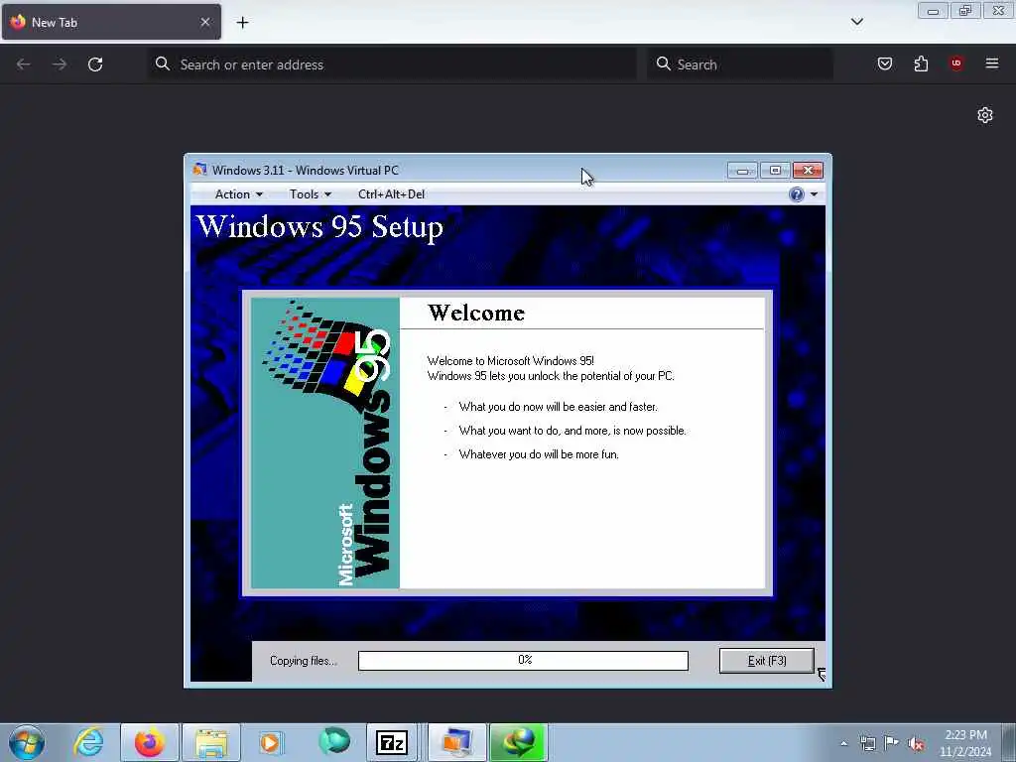The image size is (1016, 762).
Task: Select the New Tab tab
Action: (111, 22)
